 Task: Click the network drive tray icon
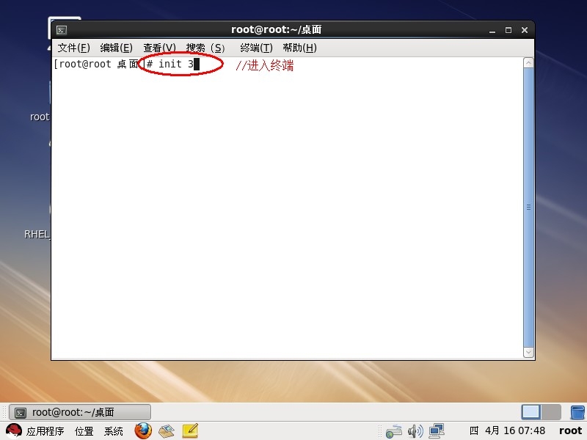[394, 431]
